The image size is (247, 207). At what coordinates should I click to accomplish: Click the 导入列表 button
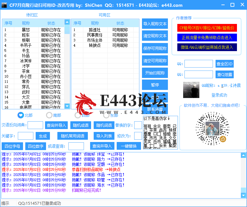tap(104, 136)
